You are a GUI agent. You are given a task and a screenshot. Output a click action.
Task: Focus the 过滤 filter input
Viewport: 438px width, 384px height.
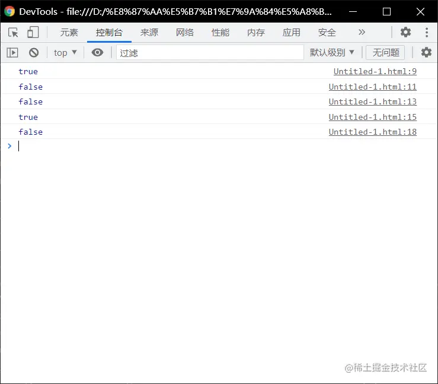tap(210, 53)
